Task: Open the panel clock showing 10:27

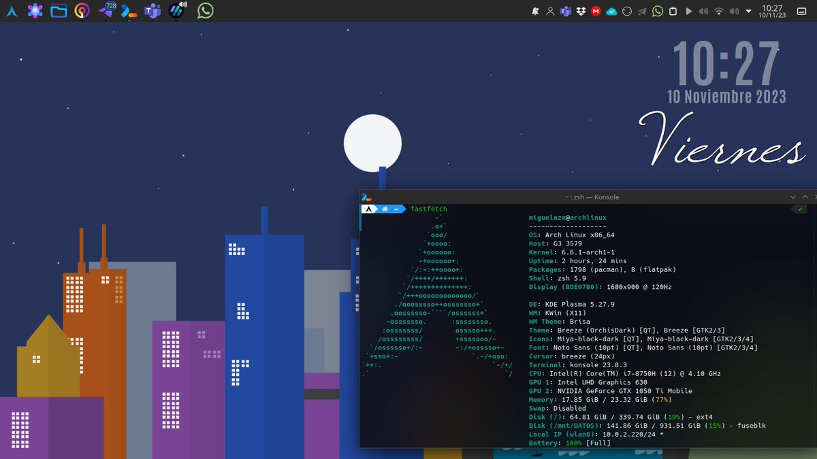Action: [773, 11]
